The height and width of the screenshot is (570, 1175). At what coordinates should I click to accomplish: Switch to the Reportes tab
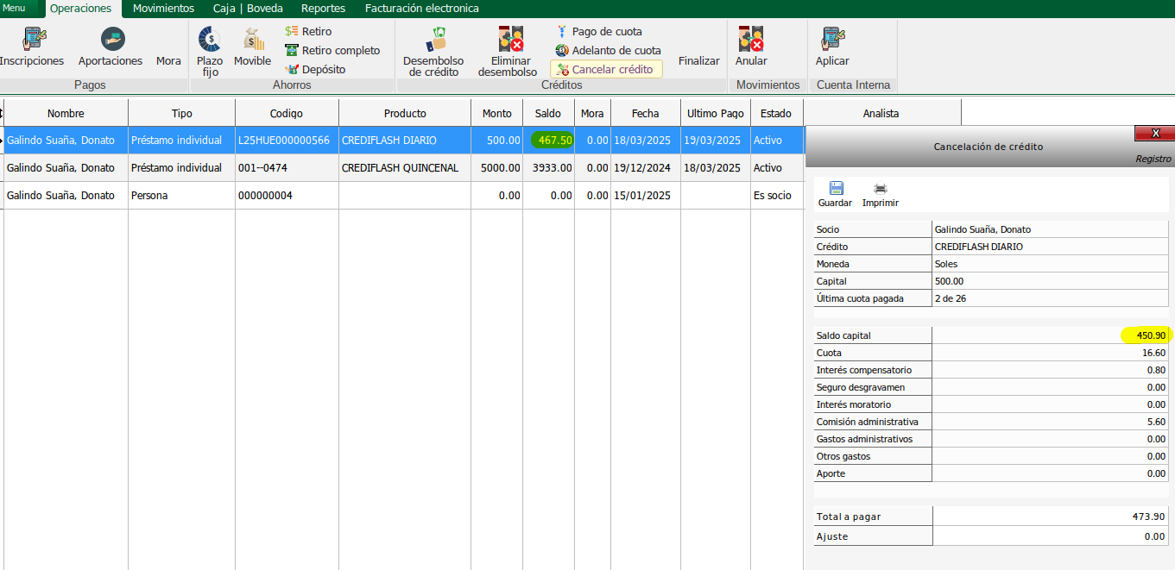tap(323, 9)
